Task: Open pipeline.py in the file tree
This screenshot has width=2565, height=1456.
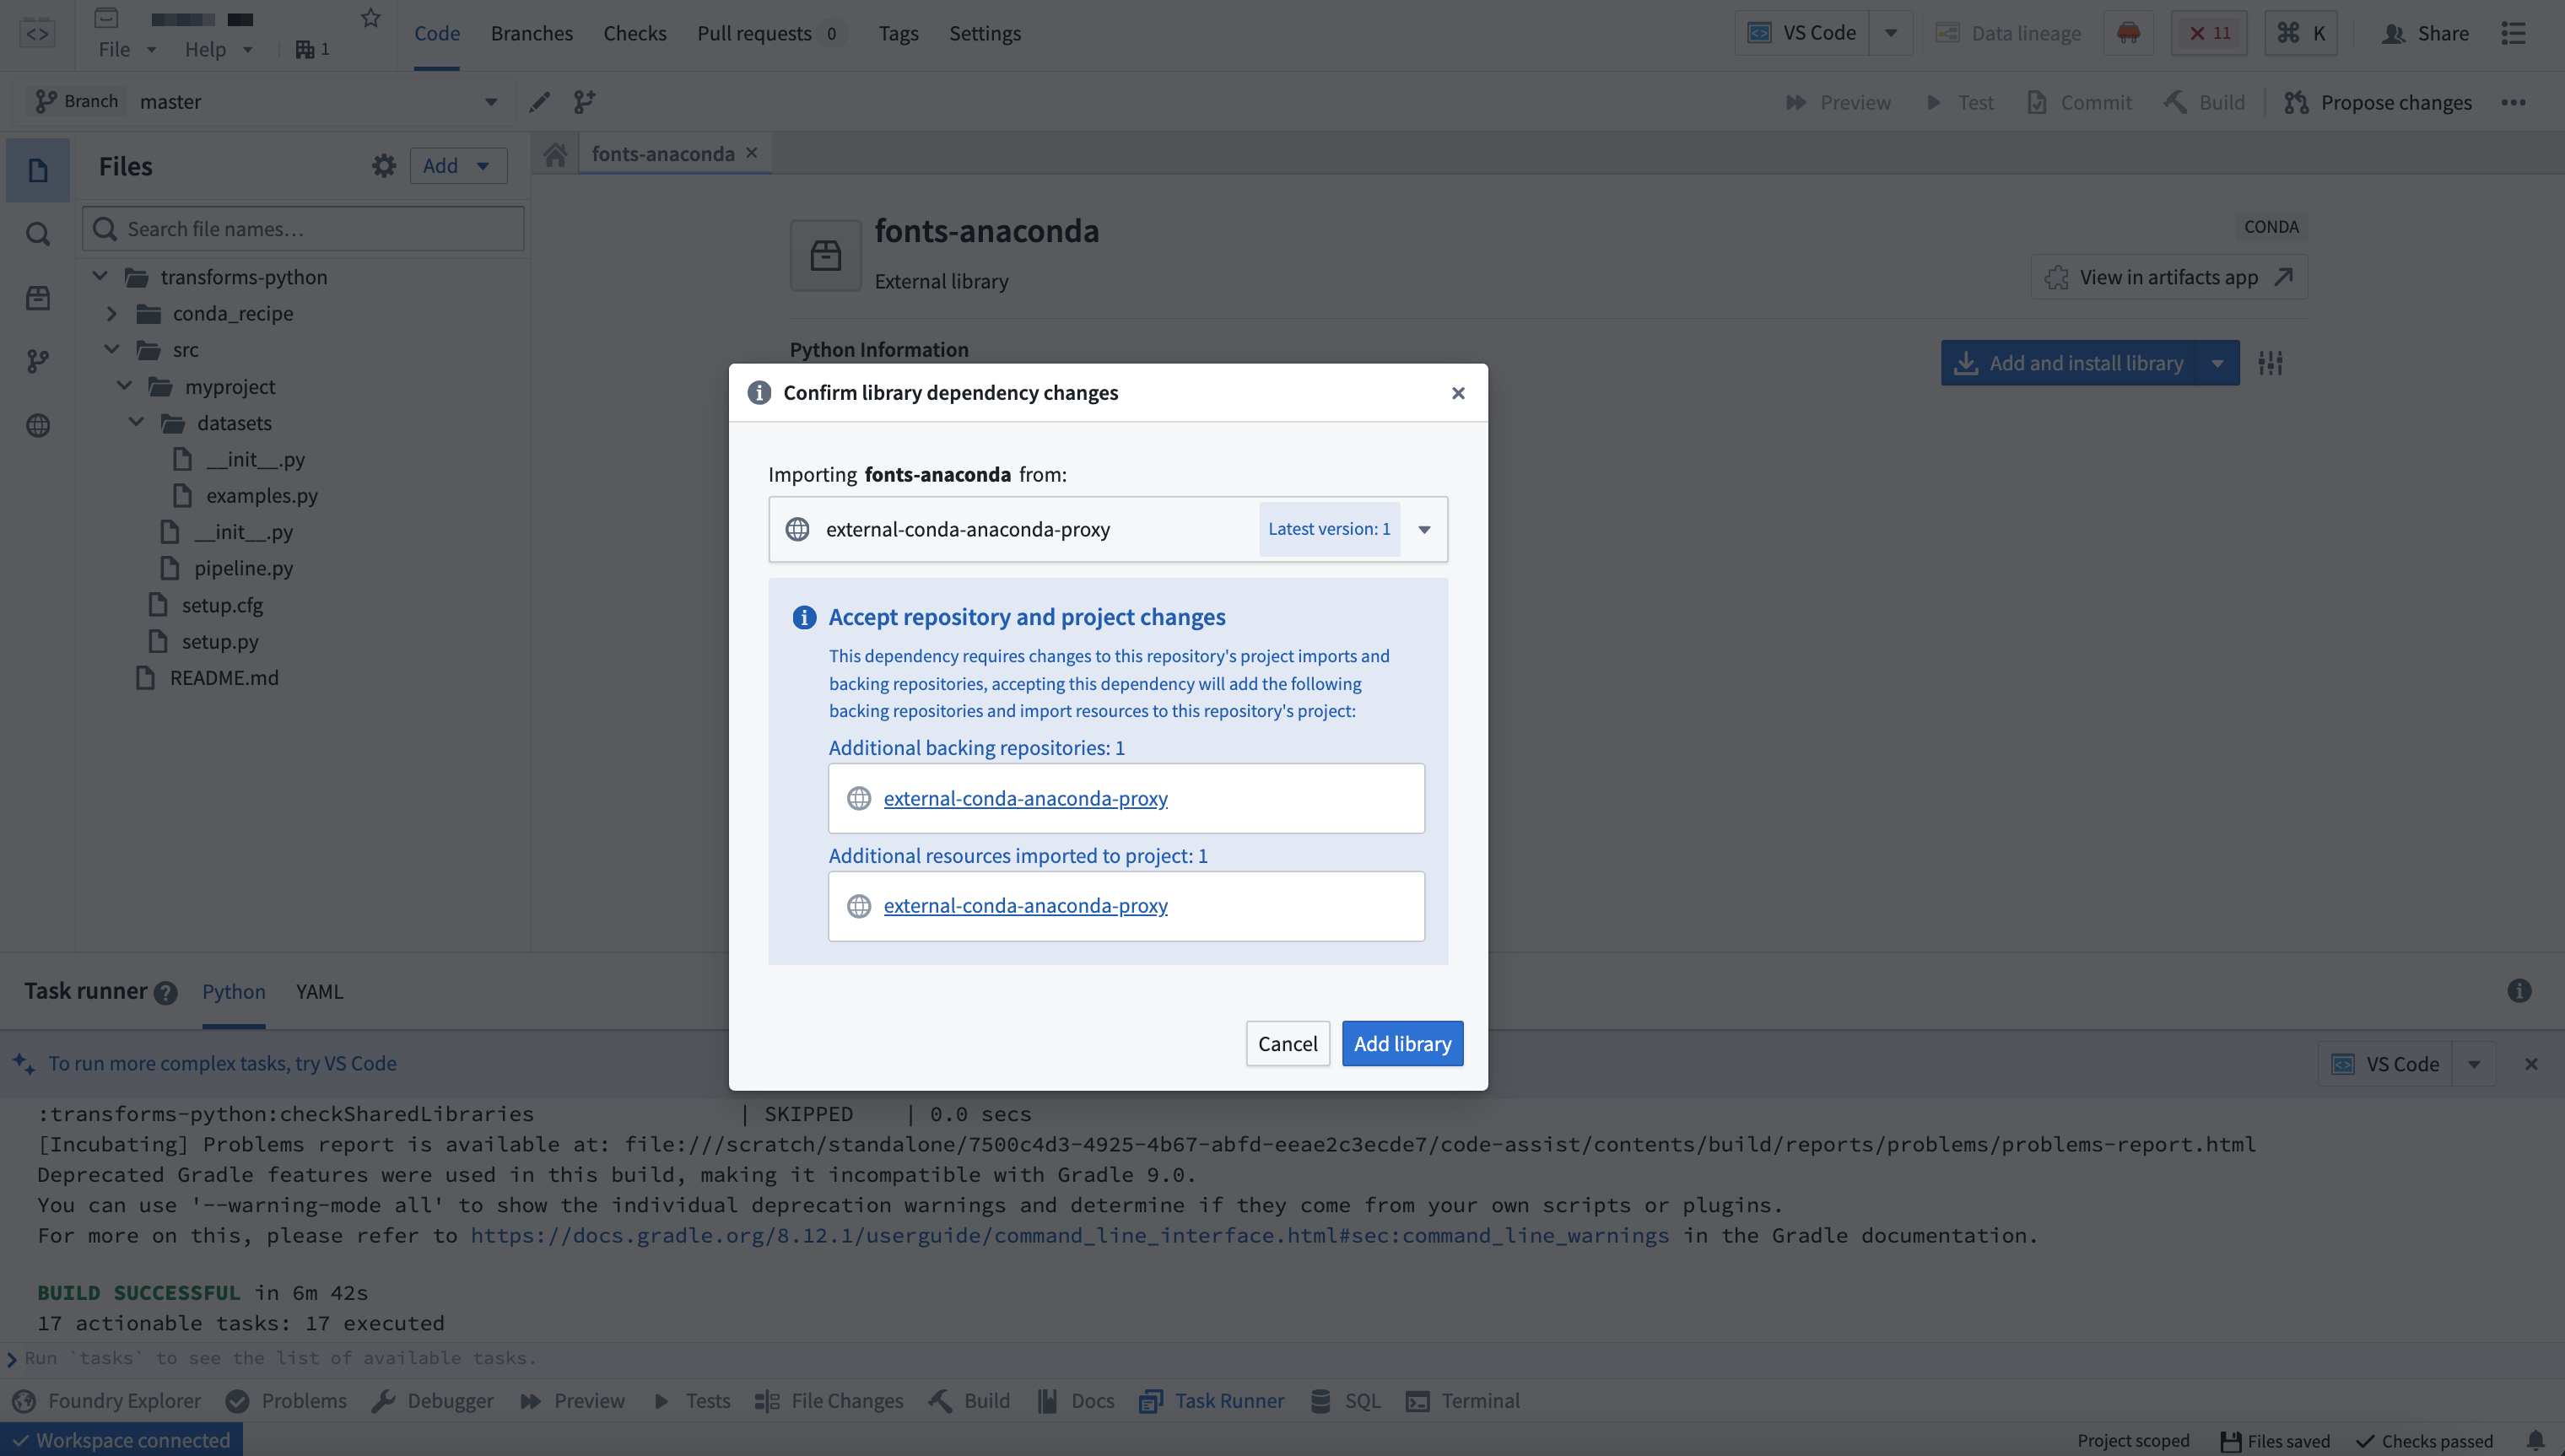Action: click(x=243, y=568)
